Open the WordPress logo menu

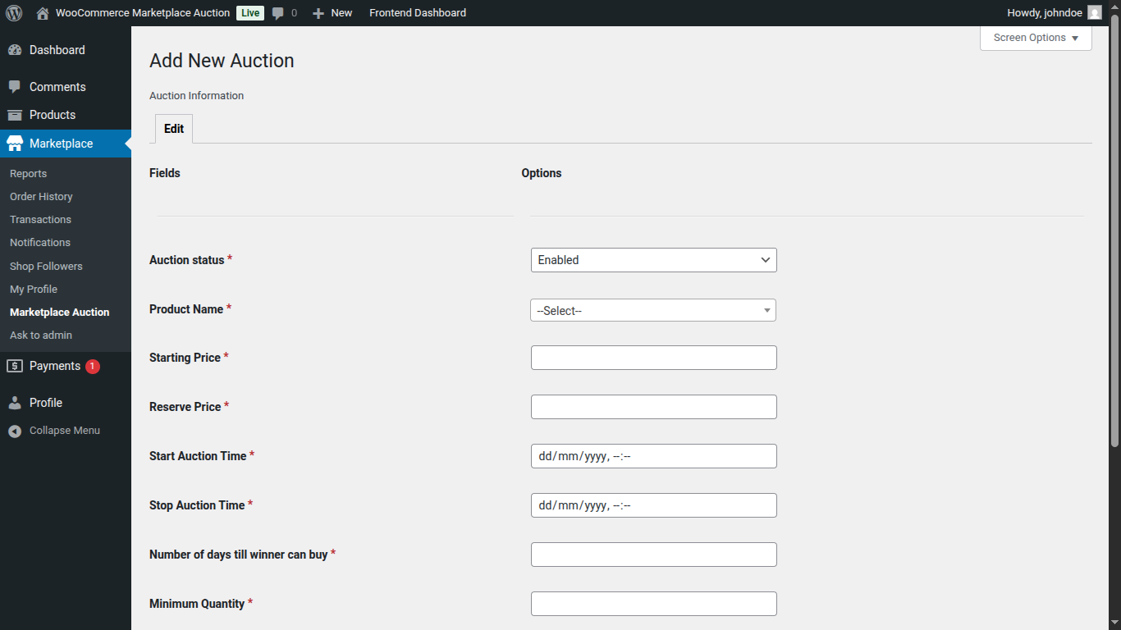coord(13,12)
